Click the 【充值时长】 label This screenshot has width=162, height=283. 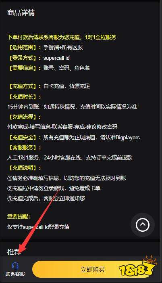23,96
